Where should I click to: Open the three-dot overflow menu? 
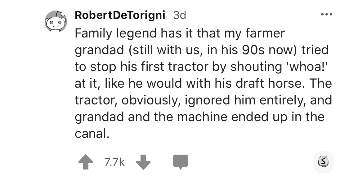click(x=326, y=15)
